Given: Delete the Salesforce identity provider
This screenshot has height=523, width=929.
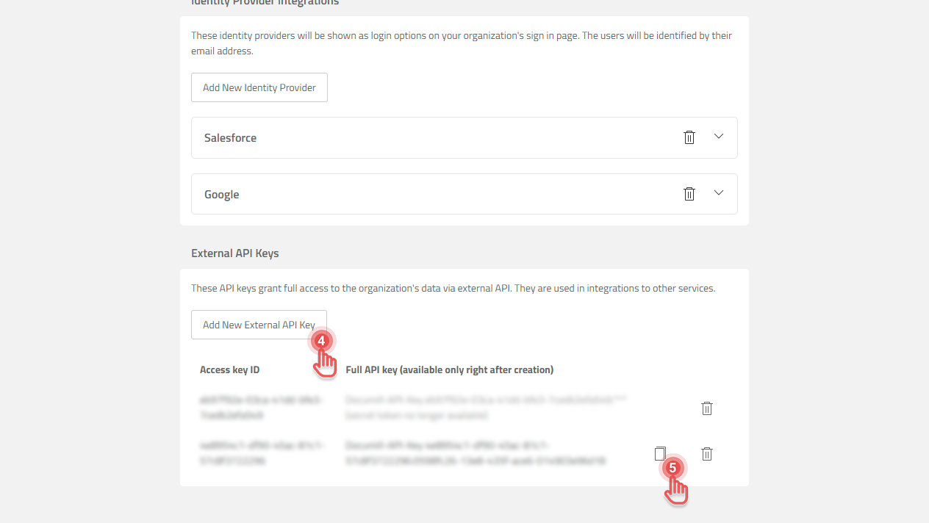Looking at the screenshot, I should coord(689,137).
